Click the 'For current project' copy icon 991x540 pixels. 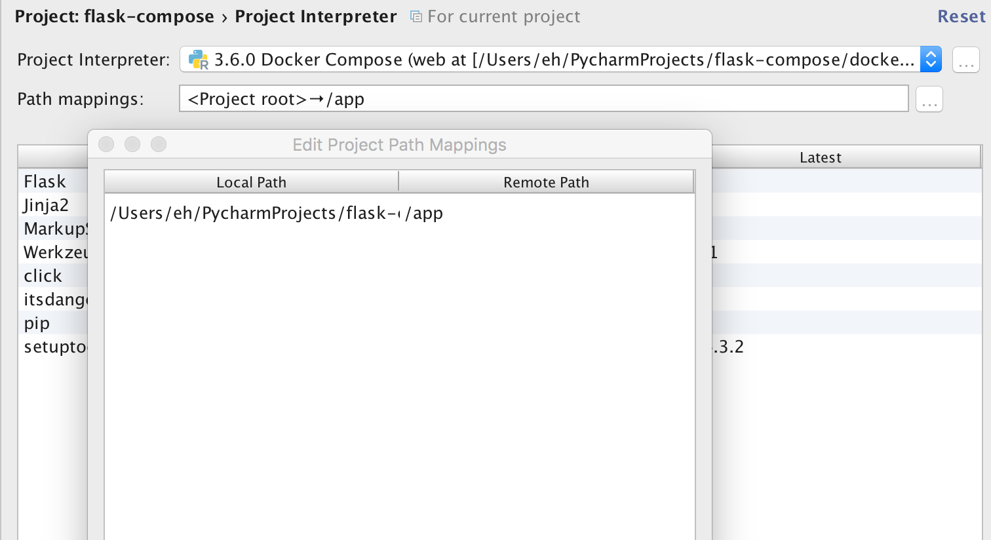416,16
